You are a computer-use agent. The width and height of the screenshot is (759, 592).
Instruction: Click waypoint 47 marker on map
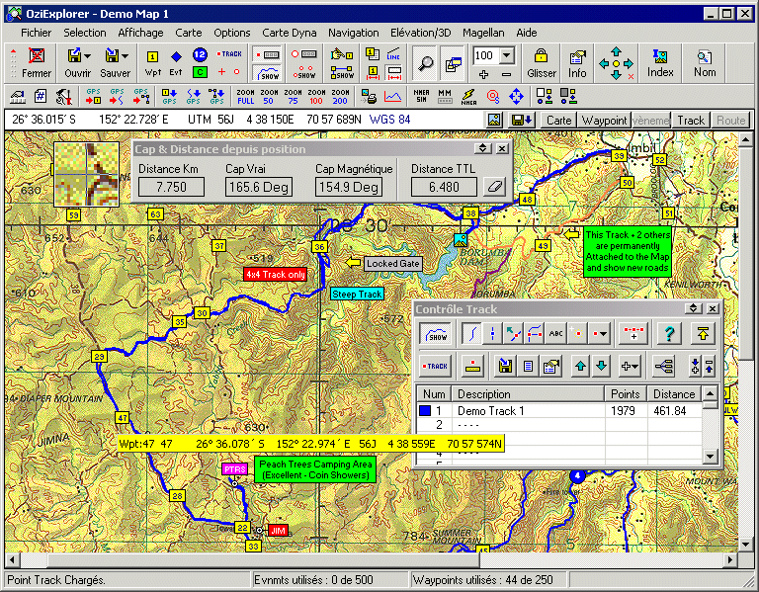point(122,417)
